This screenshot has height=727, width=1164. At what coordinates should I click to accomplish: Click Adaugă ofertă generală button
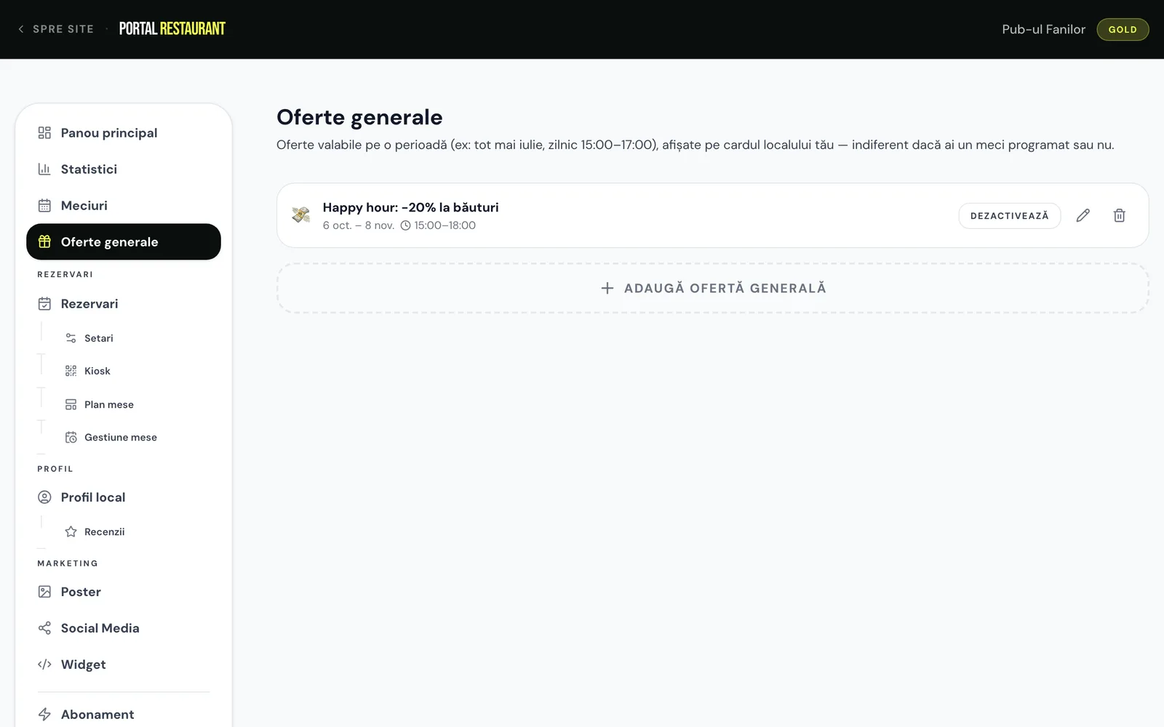coord(712,288)
